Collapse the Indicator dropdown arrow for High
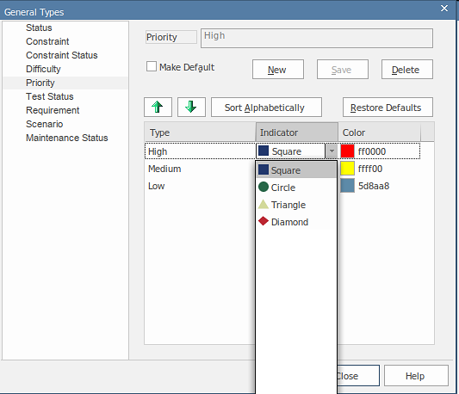 (332, 151)
